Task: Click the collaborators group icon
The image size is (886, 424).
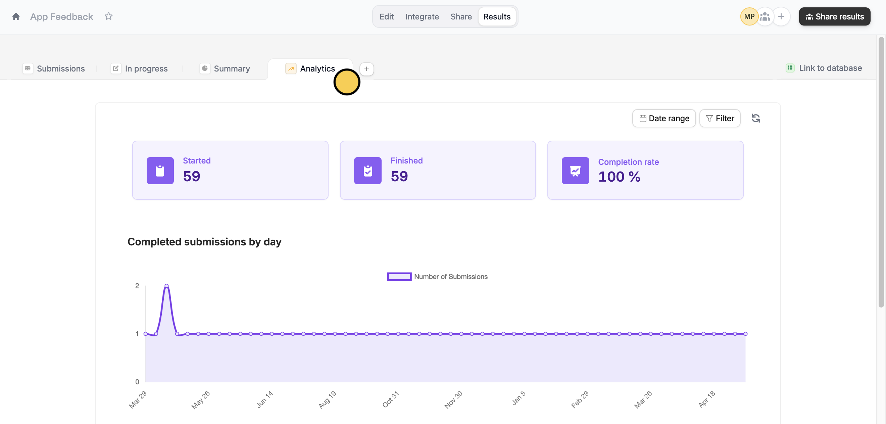Action: point(765,16)
